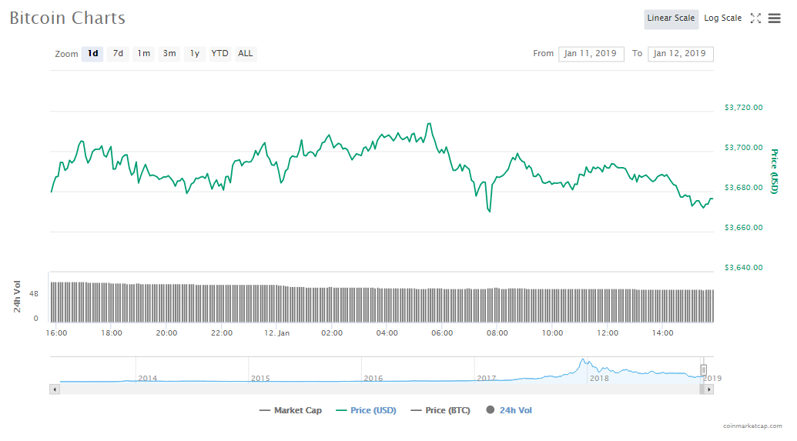This screenshot has width=797, height=441.
Task: Click the navigator right scroll arrow
Action: pyautogui.click(x=709, y=389)
